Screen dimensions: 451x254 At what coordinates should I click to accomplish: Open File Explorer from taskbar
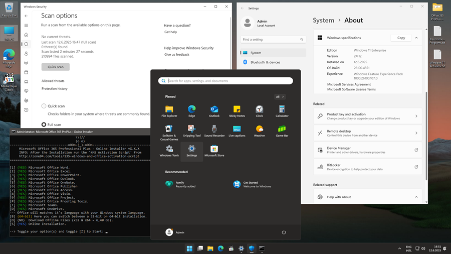210,248
